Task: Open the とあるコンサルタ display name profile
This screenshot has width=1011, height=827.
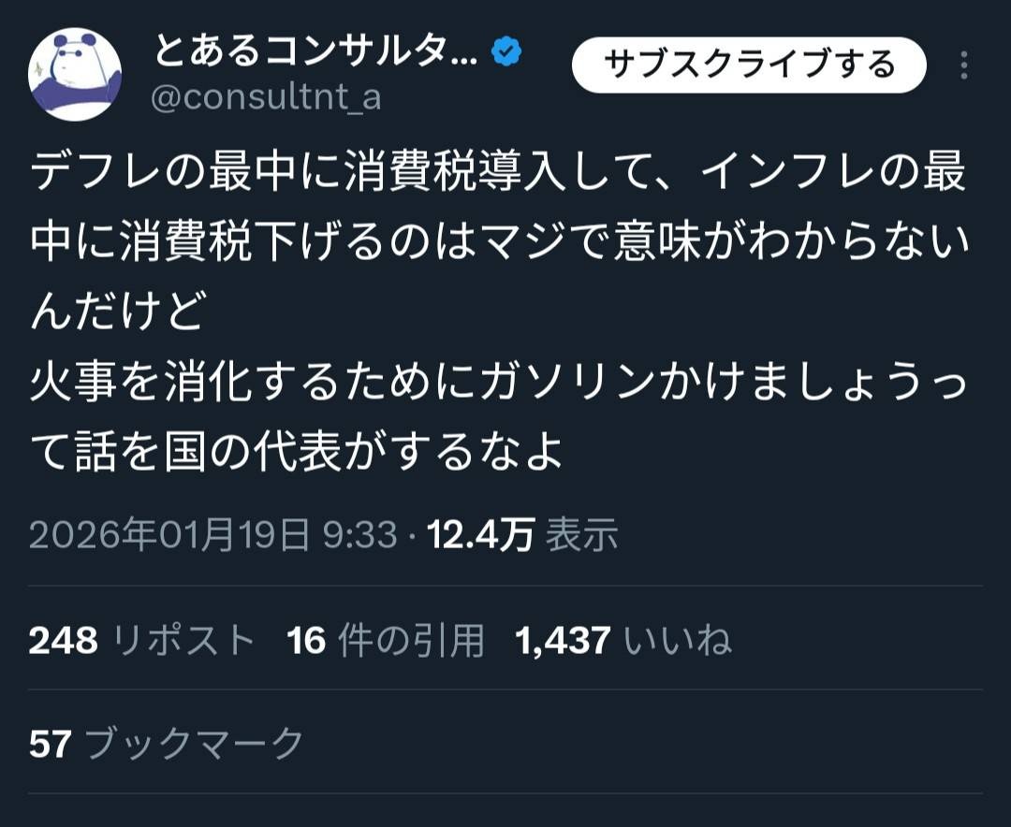Action: click(x=316, y=53)
